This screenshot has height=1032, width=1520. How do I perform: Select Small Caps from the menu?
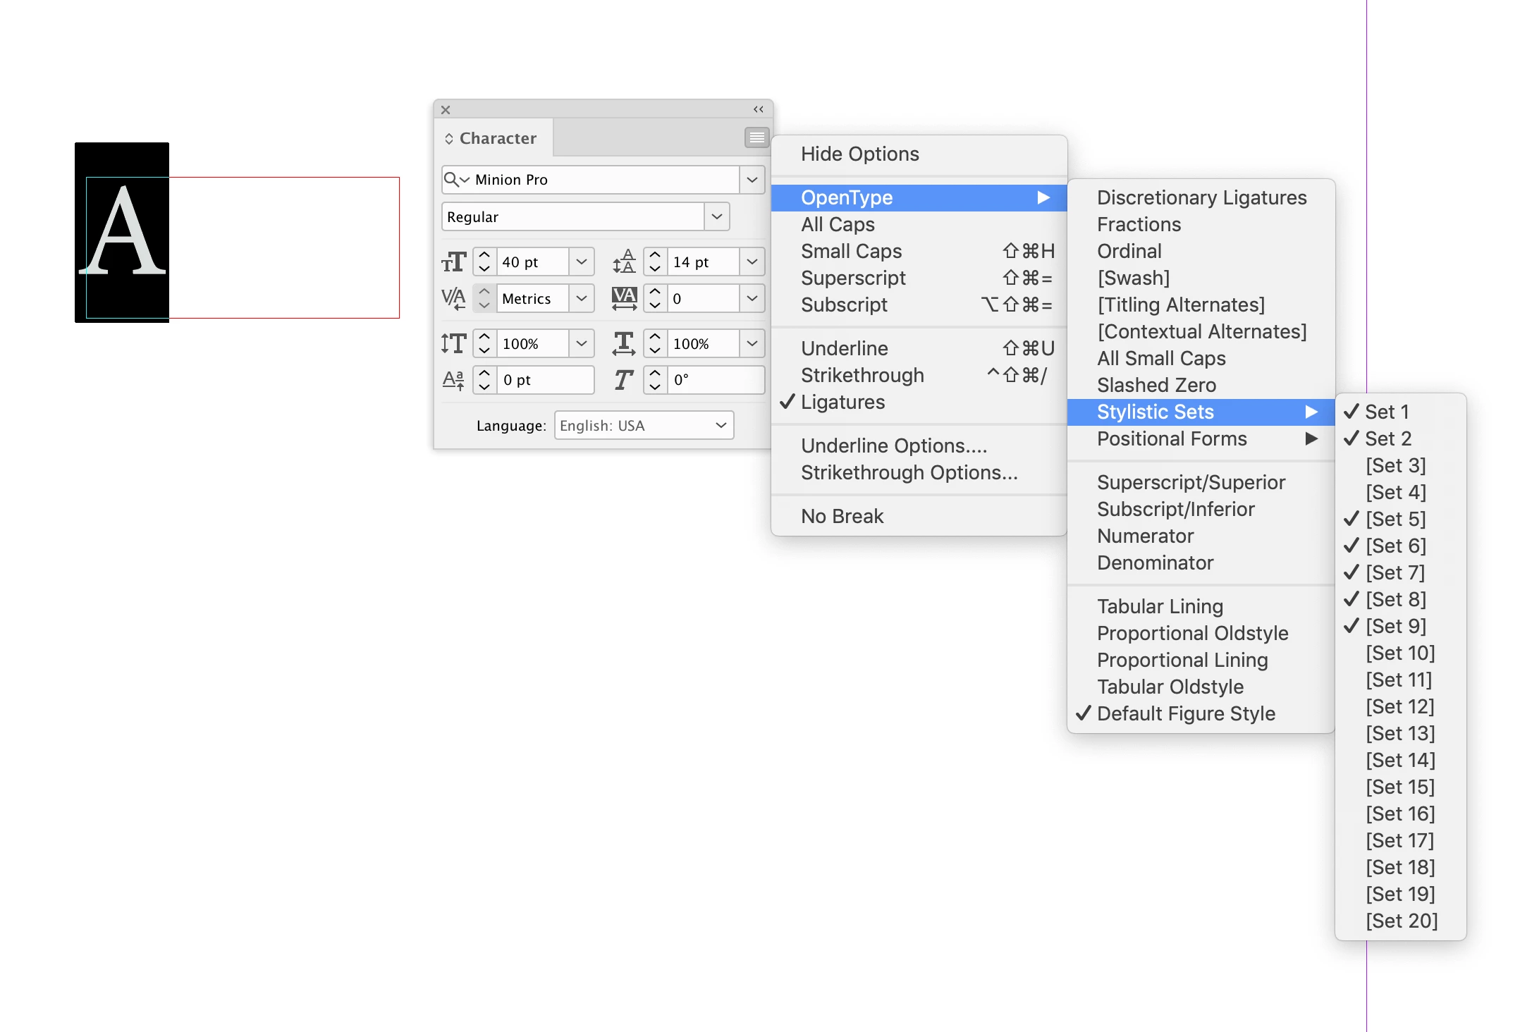click(x=851, y=252)
